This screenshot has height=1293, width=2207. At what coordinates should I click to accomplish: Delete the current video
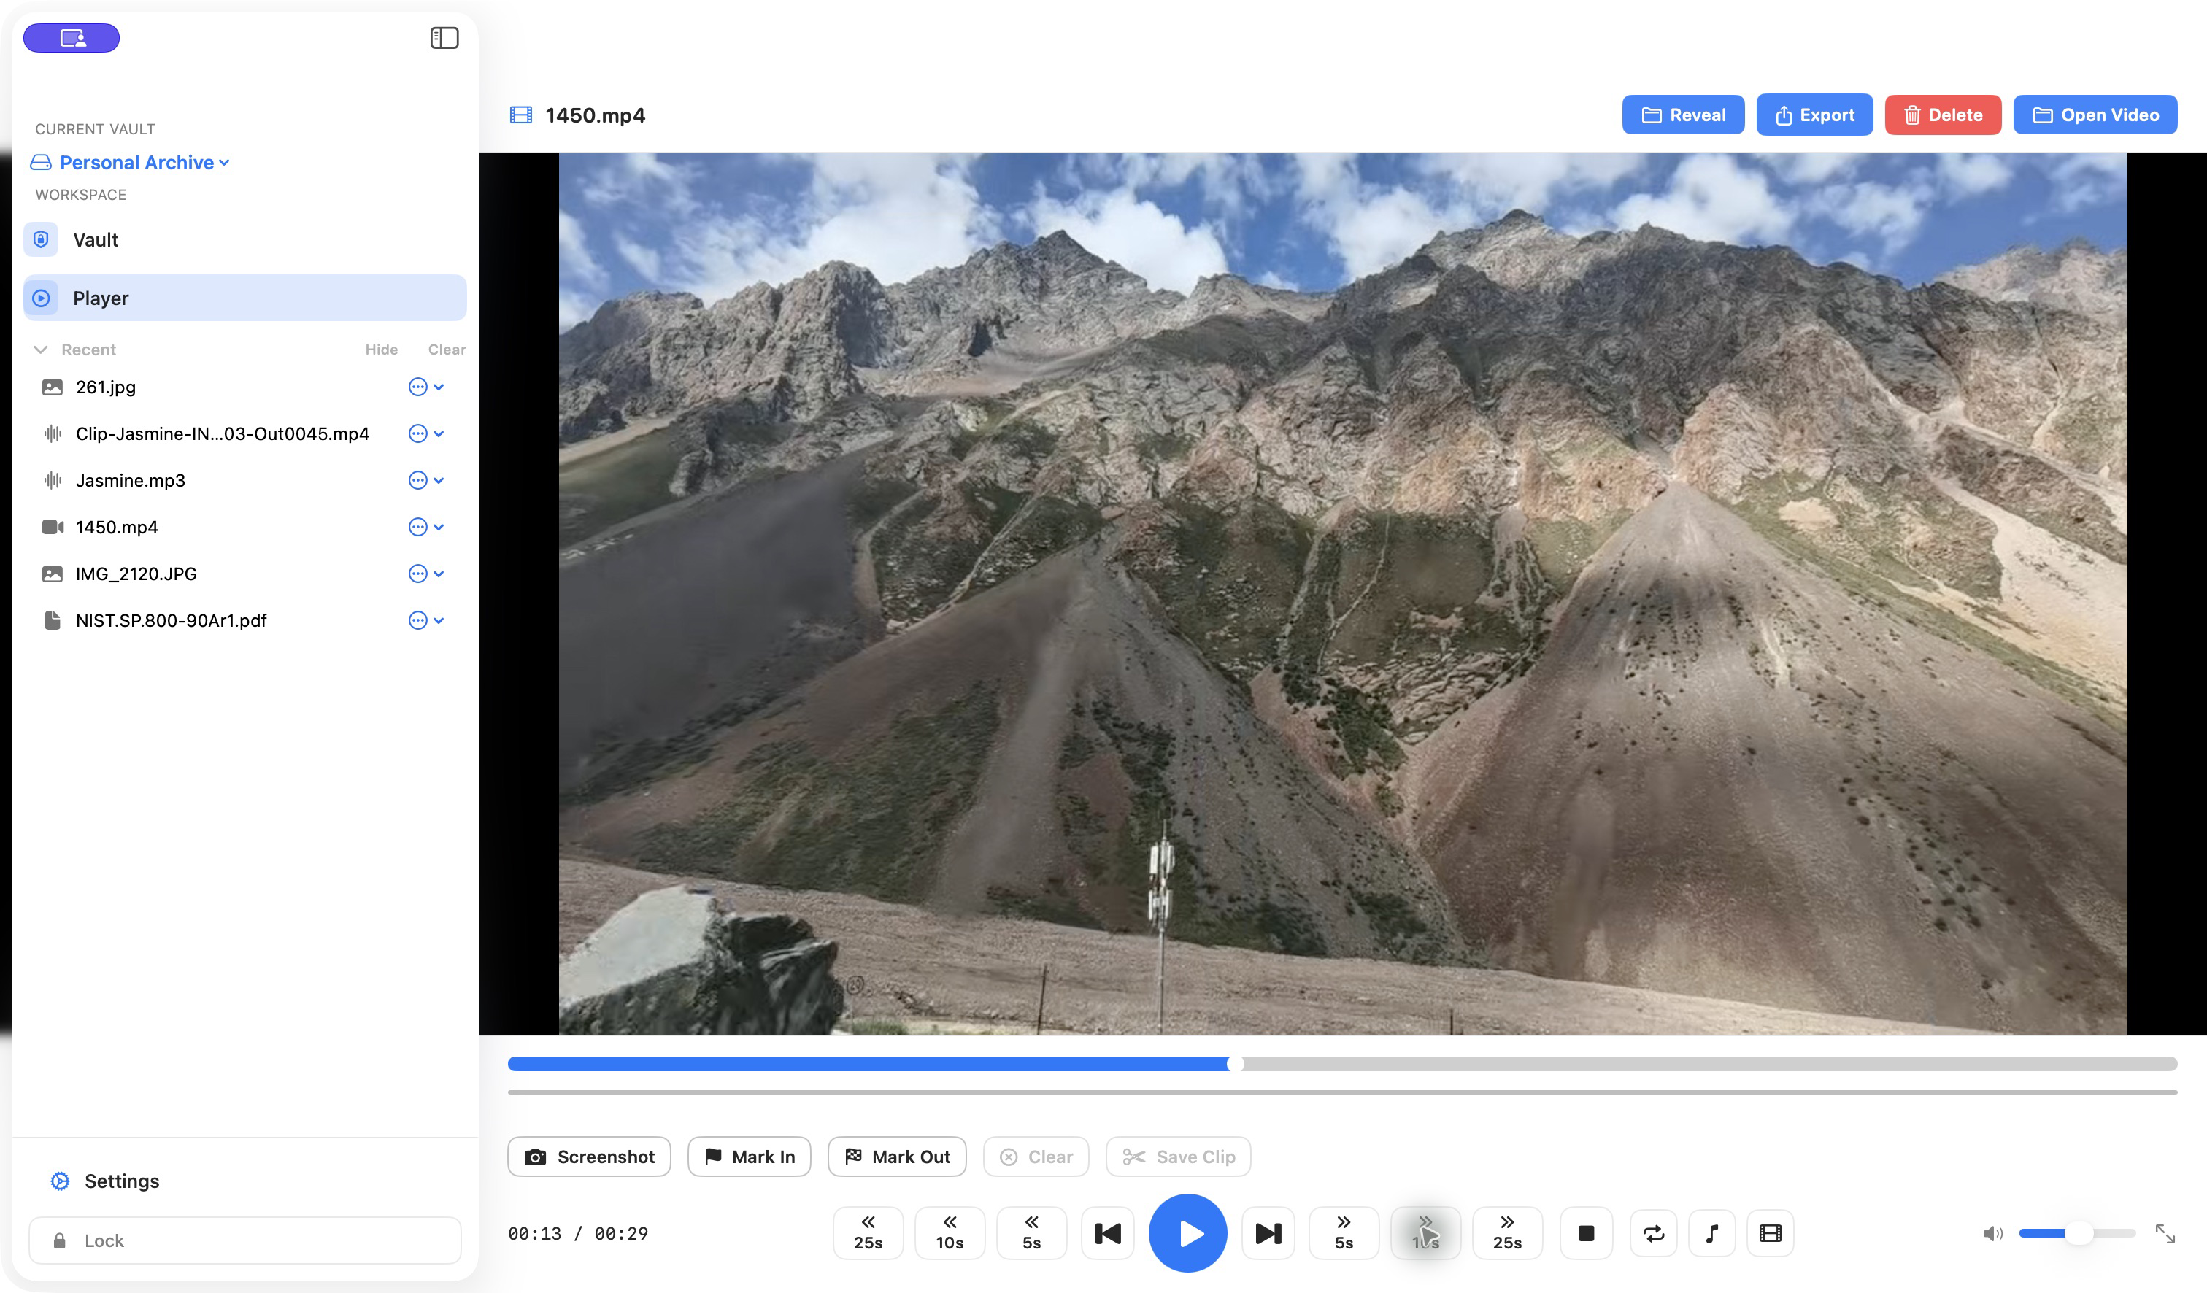pyautogui.click(x=1944, y=115)
